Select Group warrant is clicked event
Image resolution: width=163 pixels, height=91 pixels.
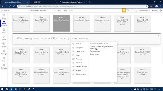[143, 75]
